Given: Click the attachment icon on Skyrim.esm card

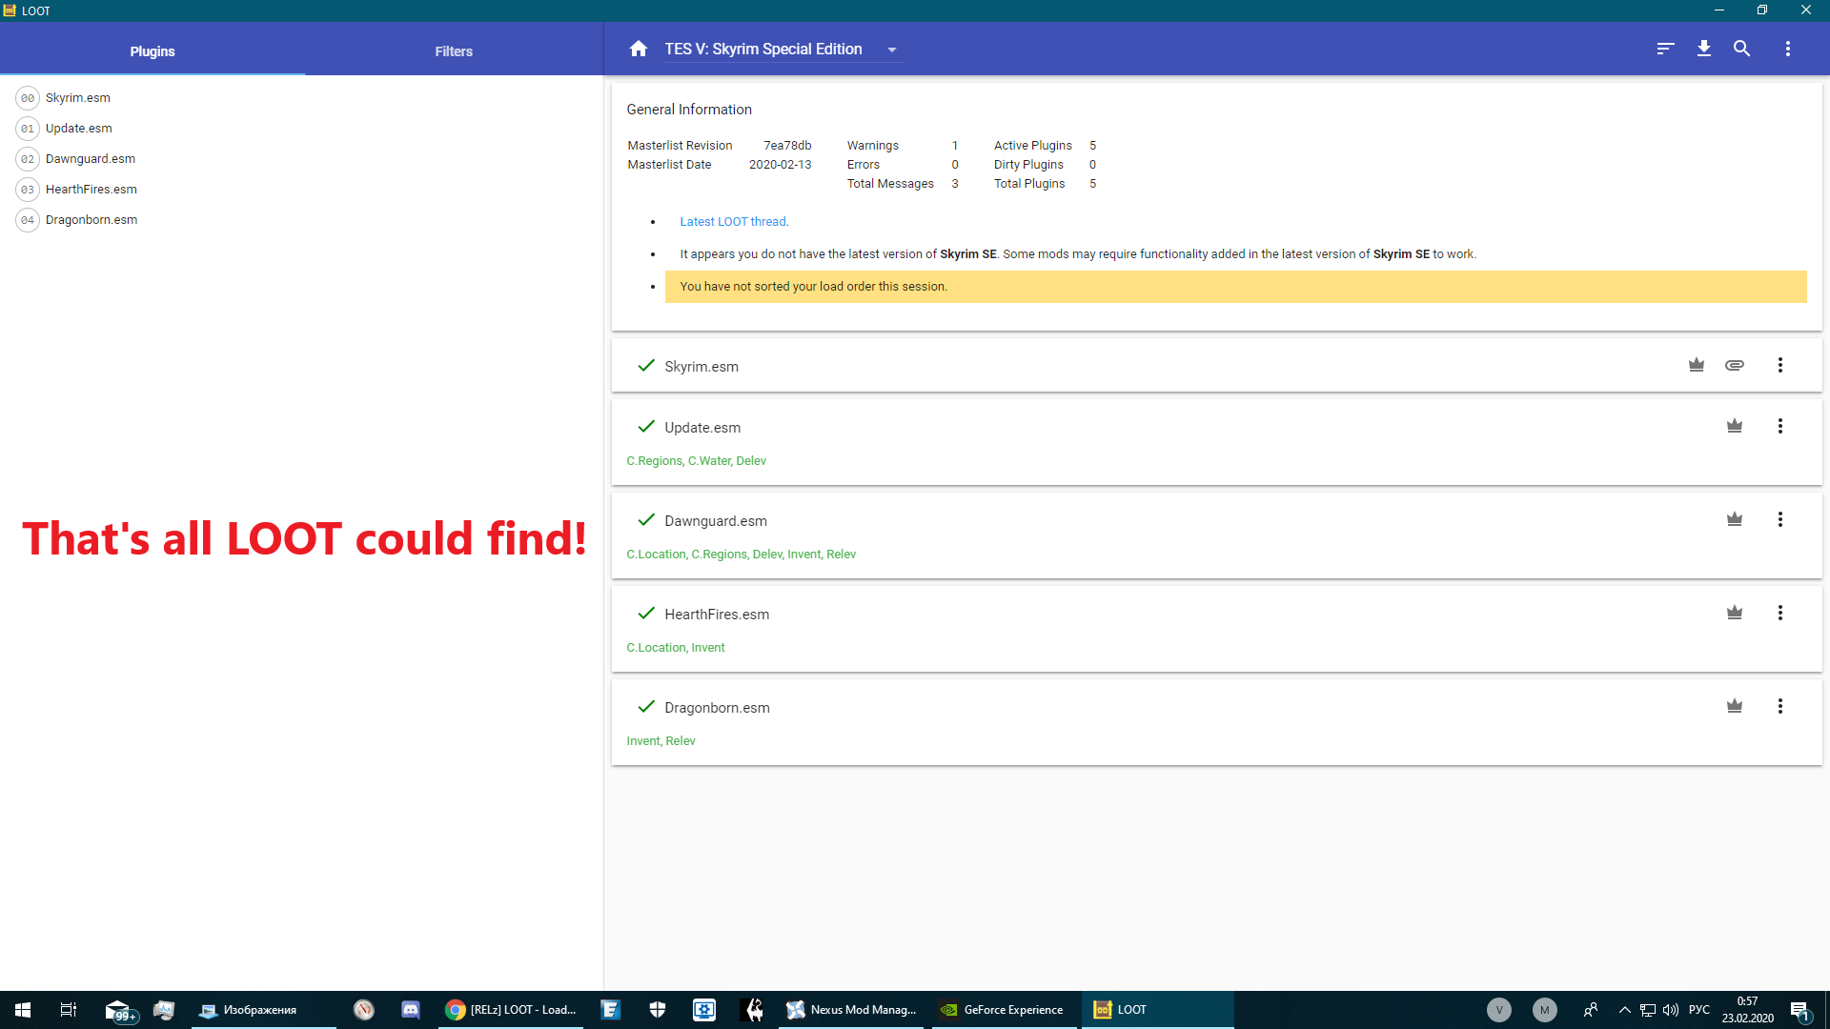Looking at the screenshot, I should pos(1735,365).
